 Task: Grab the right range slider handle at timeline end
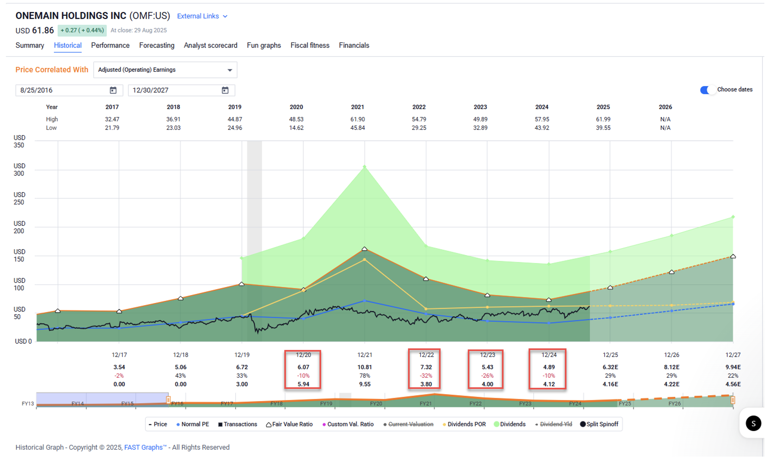point(733,400)
